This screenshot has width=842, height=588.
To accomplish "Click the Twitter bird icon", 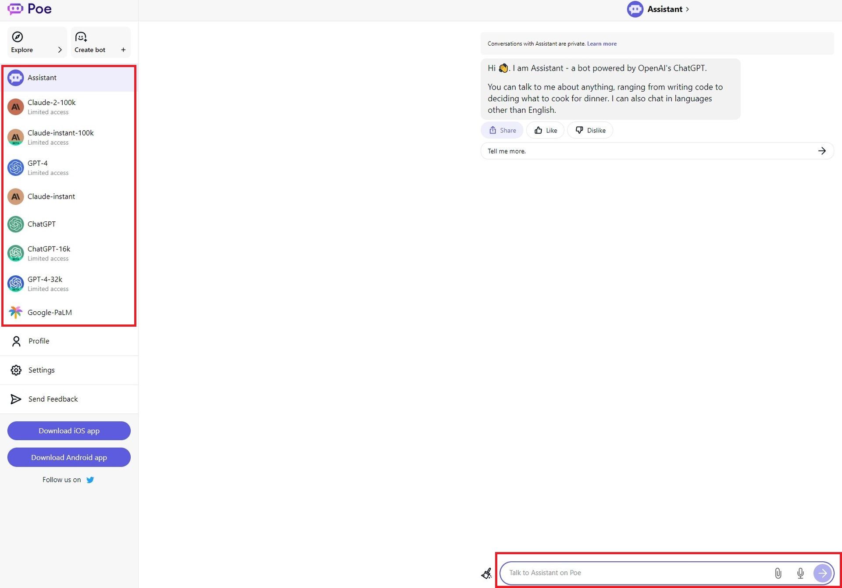I will click(90, 480).
